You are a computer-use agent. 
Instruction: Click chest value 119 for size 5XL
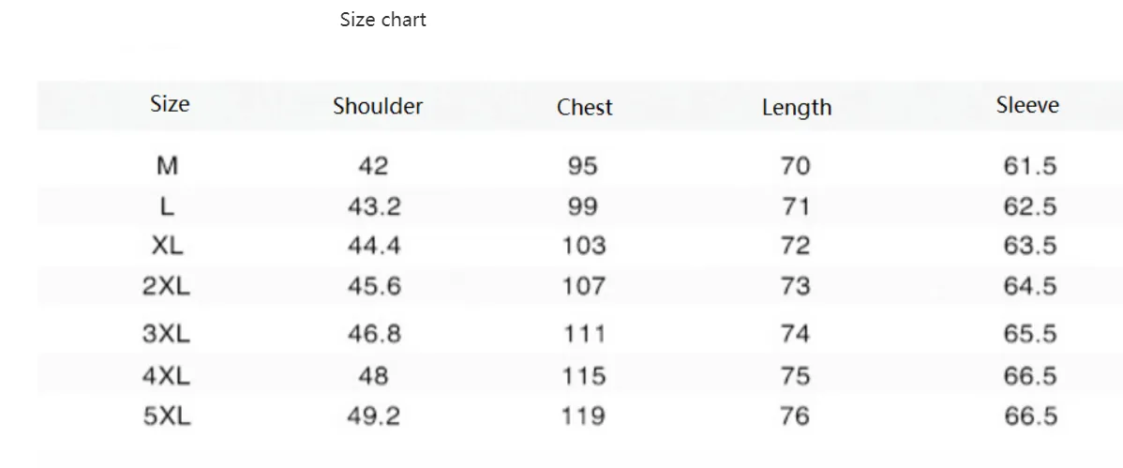pyautogui.click(x=583, y=415)
